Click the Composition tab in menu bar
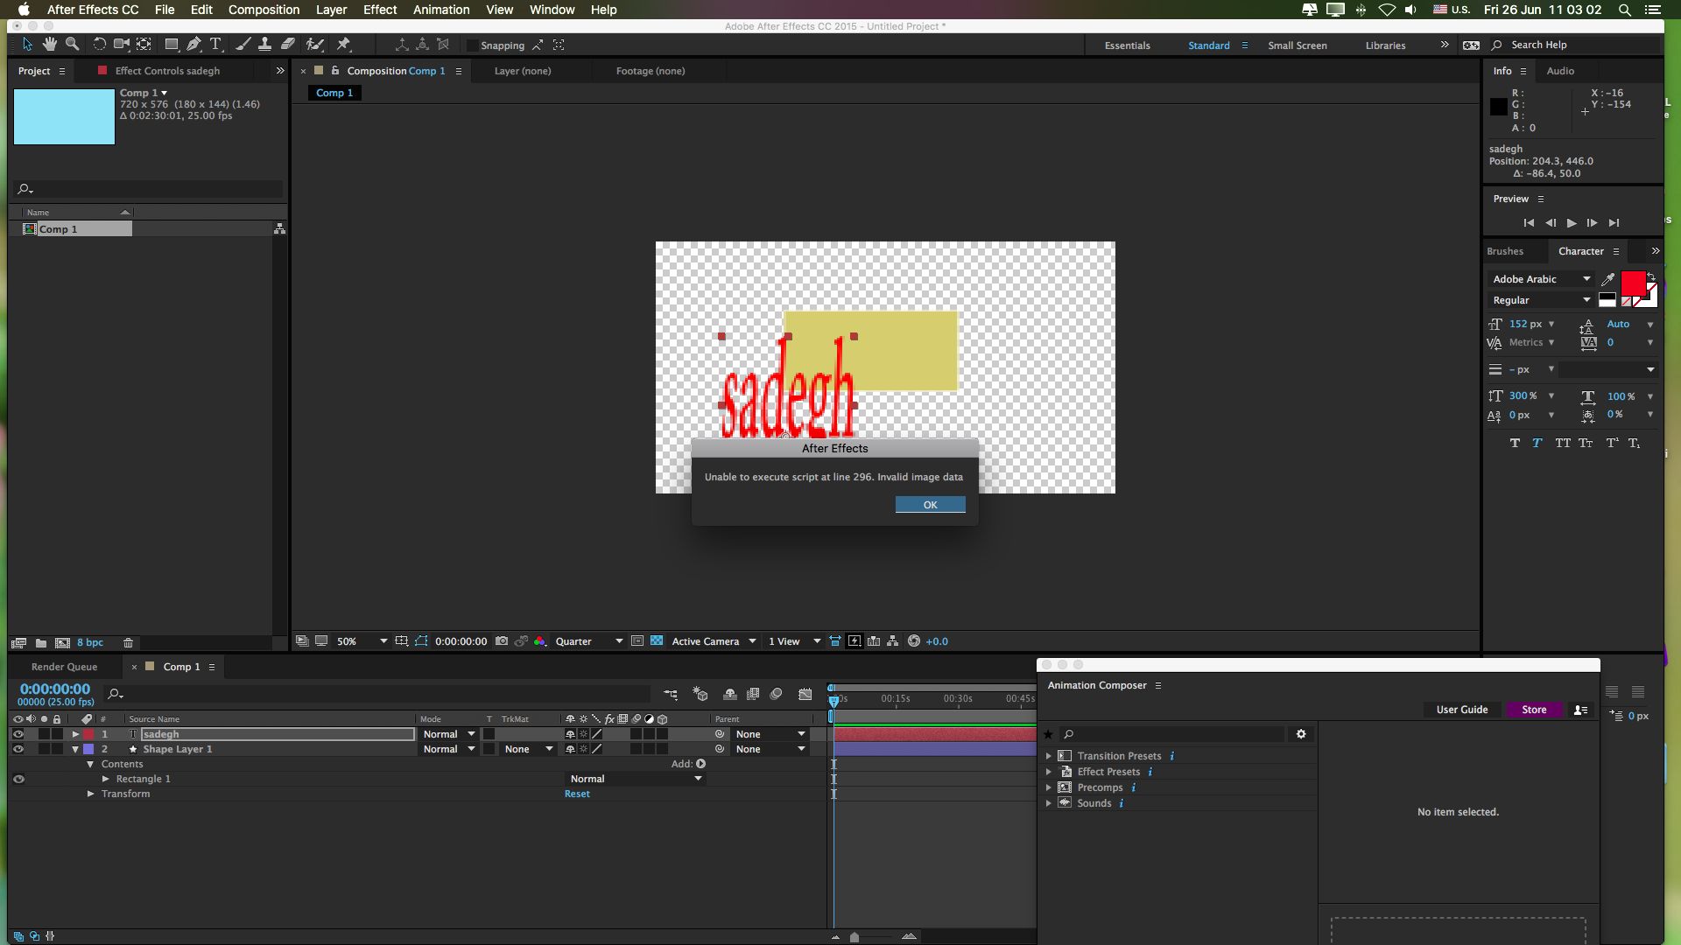 coord(264,10)
